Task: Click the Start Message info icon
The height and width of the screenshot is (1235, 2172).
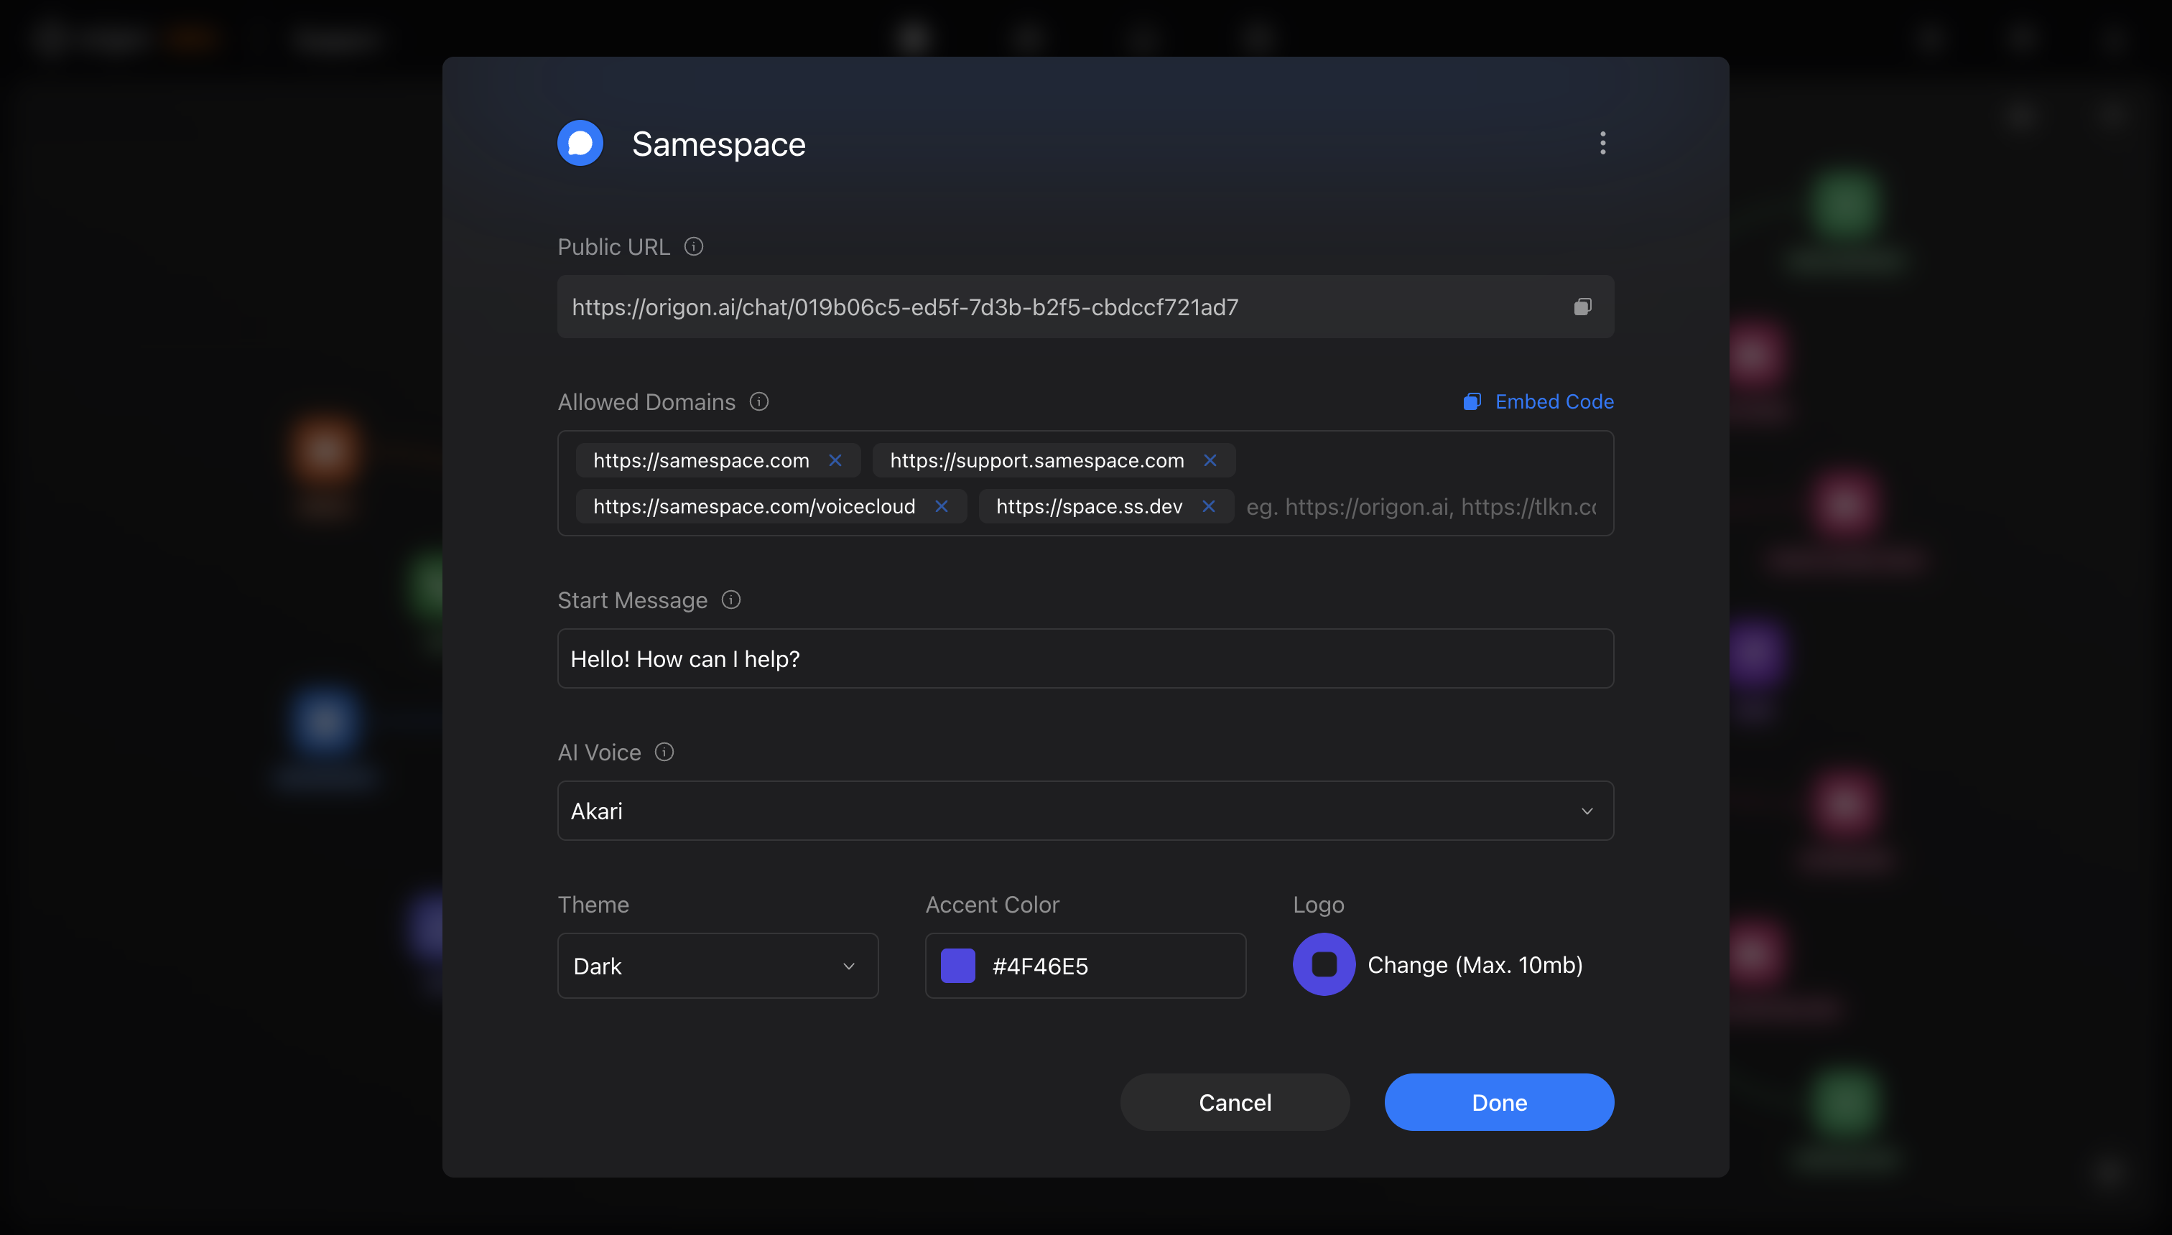Action: click(x=730, y=600)
